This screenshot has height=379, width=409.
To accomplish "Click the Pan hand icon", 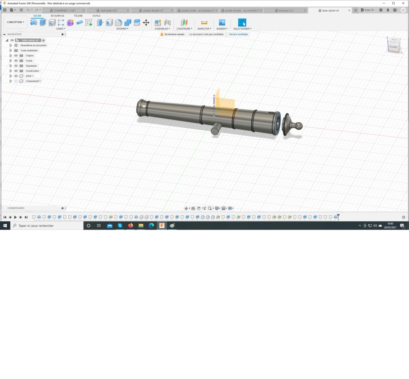I will [x=199, y=208].
